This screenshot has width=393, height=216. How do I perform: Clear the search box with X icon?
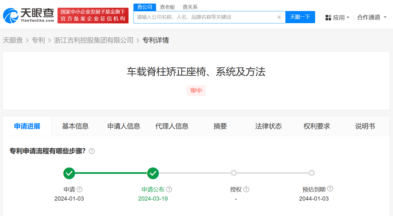[279, 17]
